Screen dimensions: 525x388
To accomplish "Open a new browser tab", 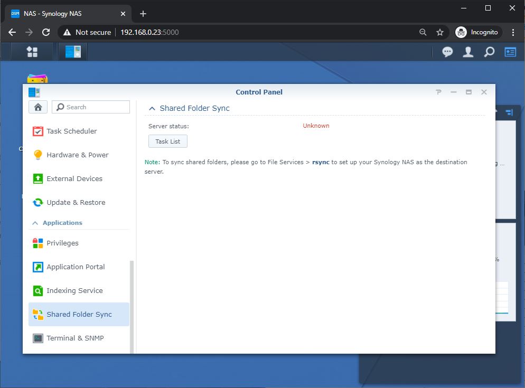I will (143, 14).
